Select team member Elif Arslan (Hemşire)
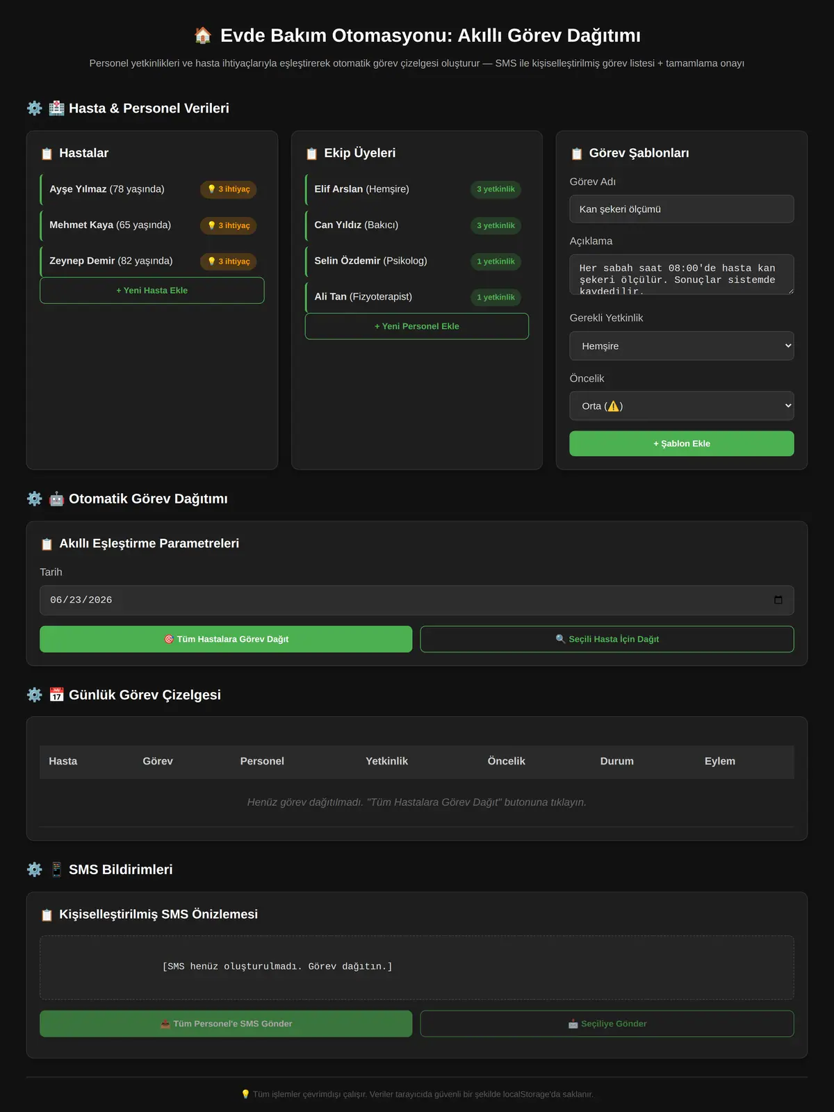Screen dimensions: 834x1112 point(417,189)
